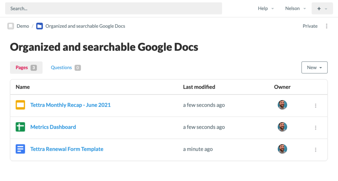
Task: Expand the Help dropdown menu
Action: click(x=266, y=9)
